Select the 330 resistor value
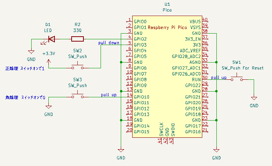The width and height of the screenshot is (272, 166). click(x=77, y=31)
